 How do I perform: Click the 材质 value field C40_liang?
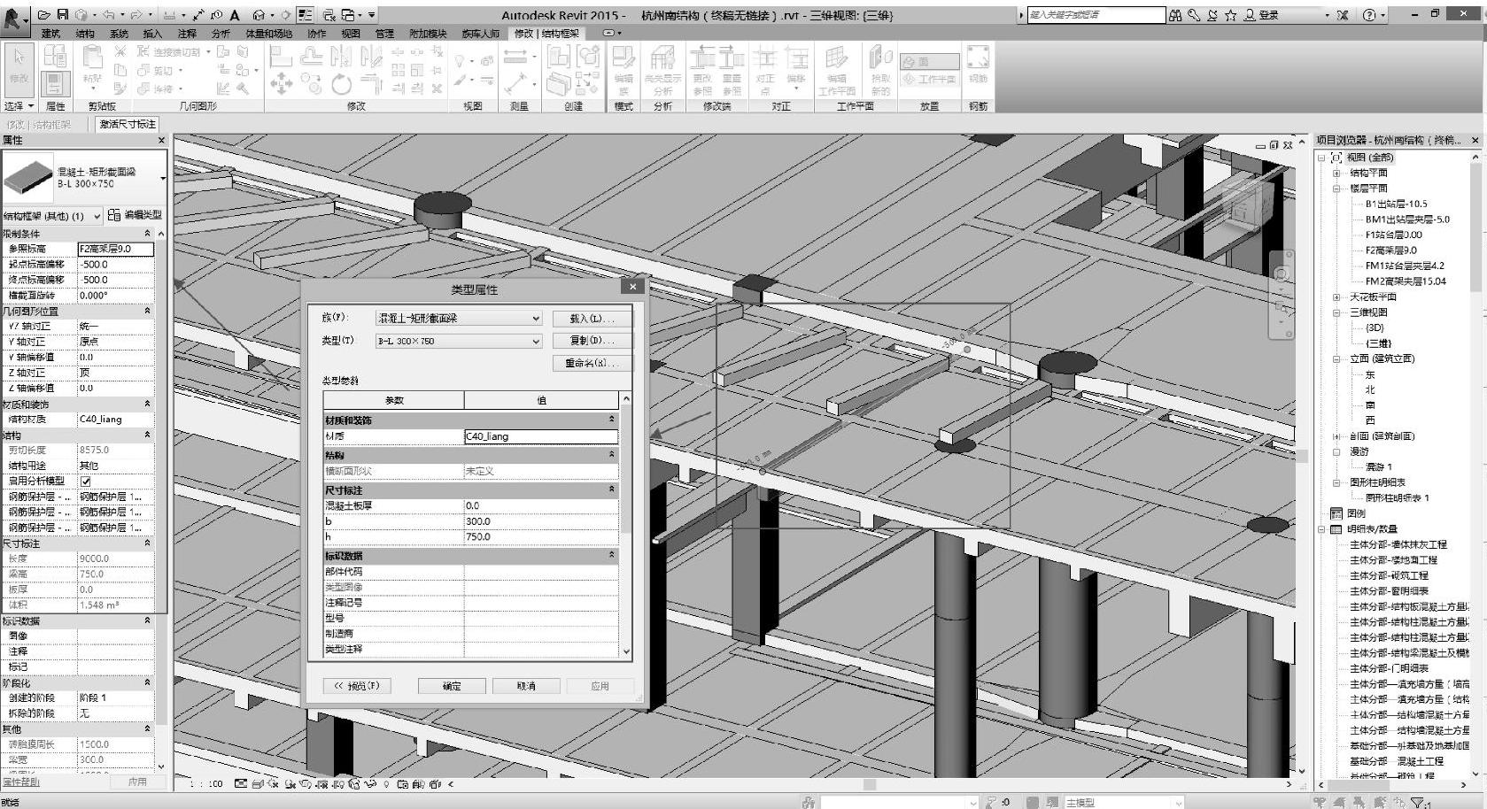coord(540,436)
